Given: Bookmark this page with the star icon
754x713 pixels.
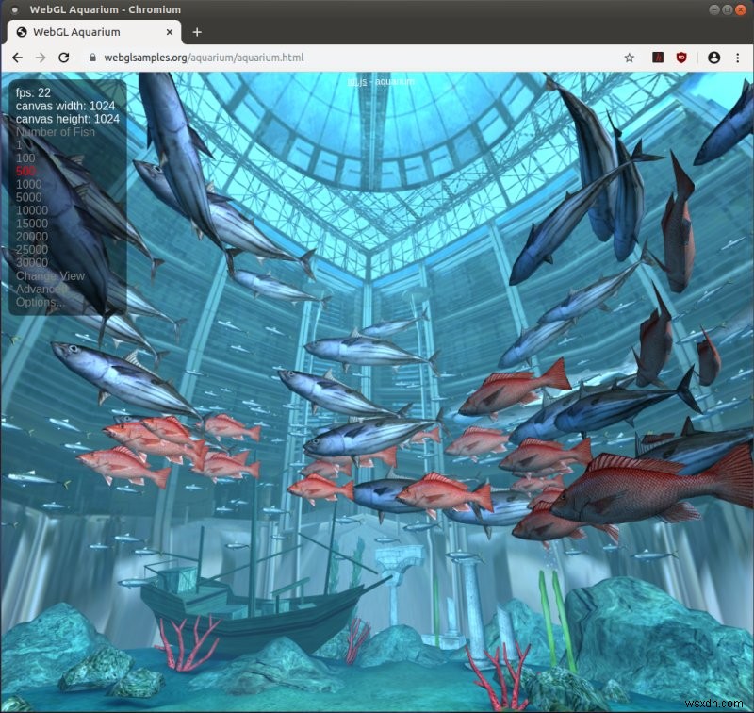Looking at the screenshot, I should [629, 58].
